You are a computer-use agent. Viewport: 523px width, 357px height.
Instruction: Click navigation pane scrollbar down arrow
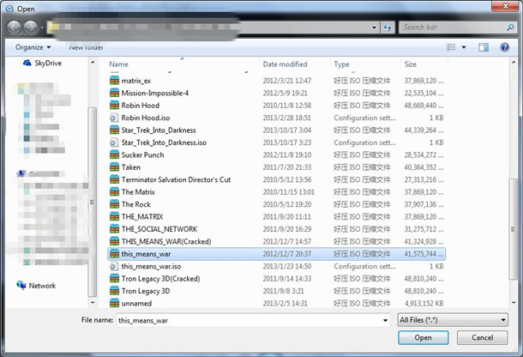[x=93, y=303]
